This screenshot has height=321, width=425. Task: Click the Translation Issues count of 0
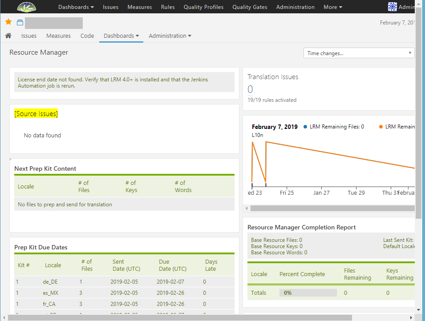tap(250, 89)
